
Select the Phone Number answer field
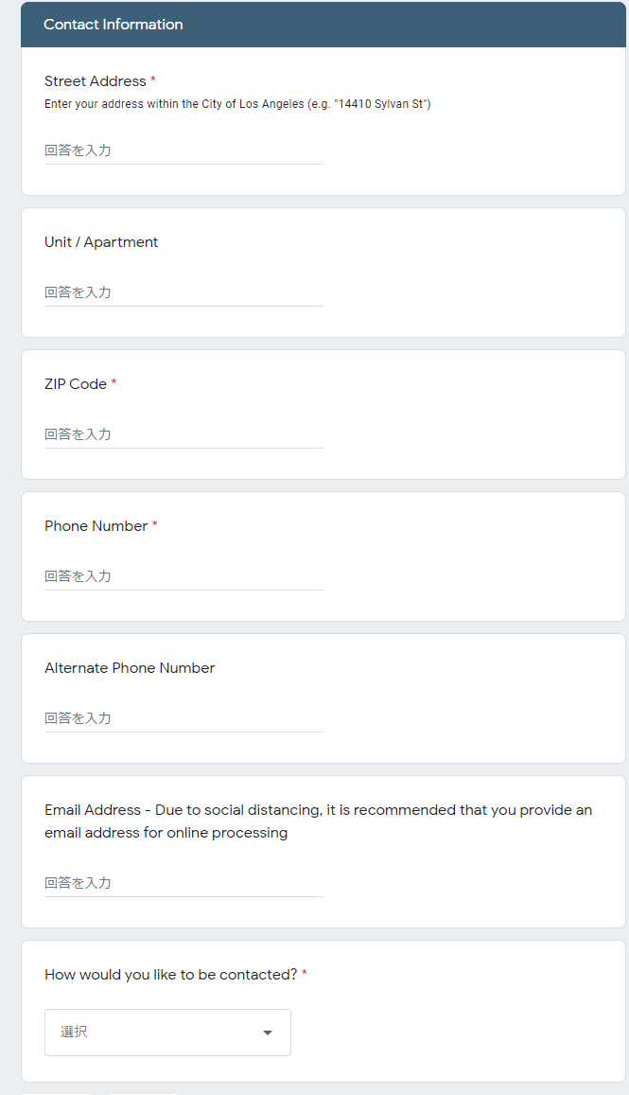183,576
